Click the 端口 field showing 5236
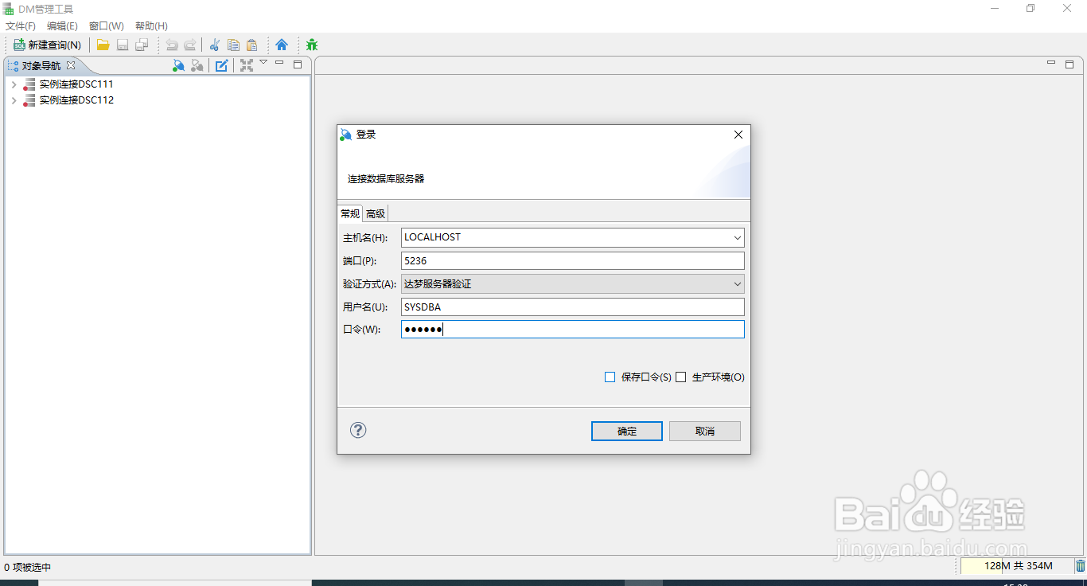Viewport: 1087px width, 586px height. 573,260
